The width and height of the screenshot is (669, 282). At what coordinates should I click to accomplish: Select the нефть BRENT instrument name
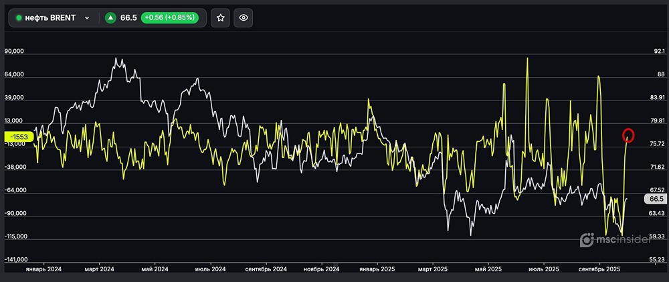tap(50, 18)
